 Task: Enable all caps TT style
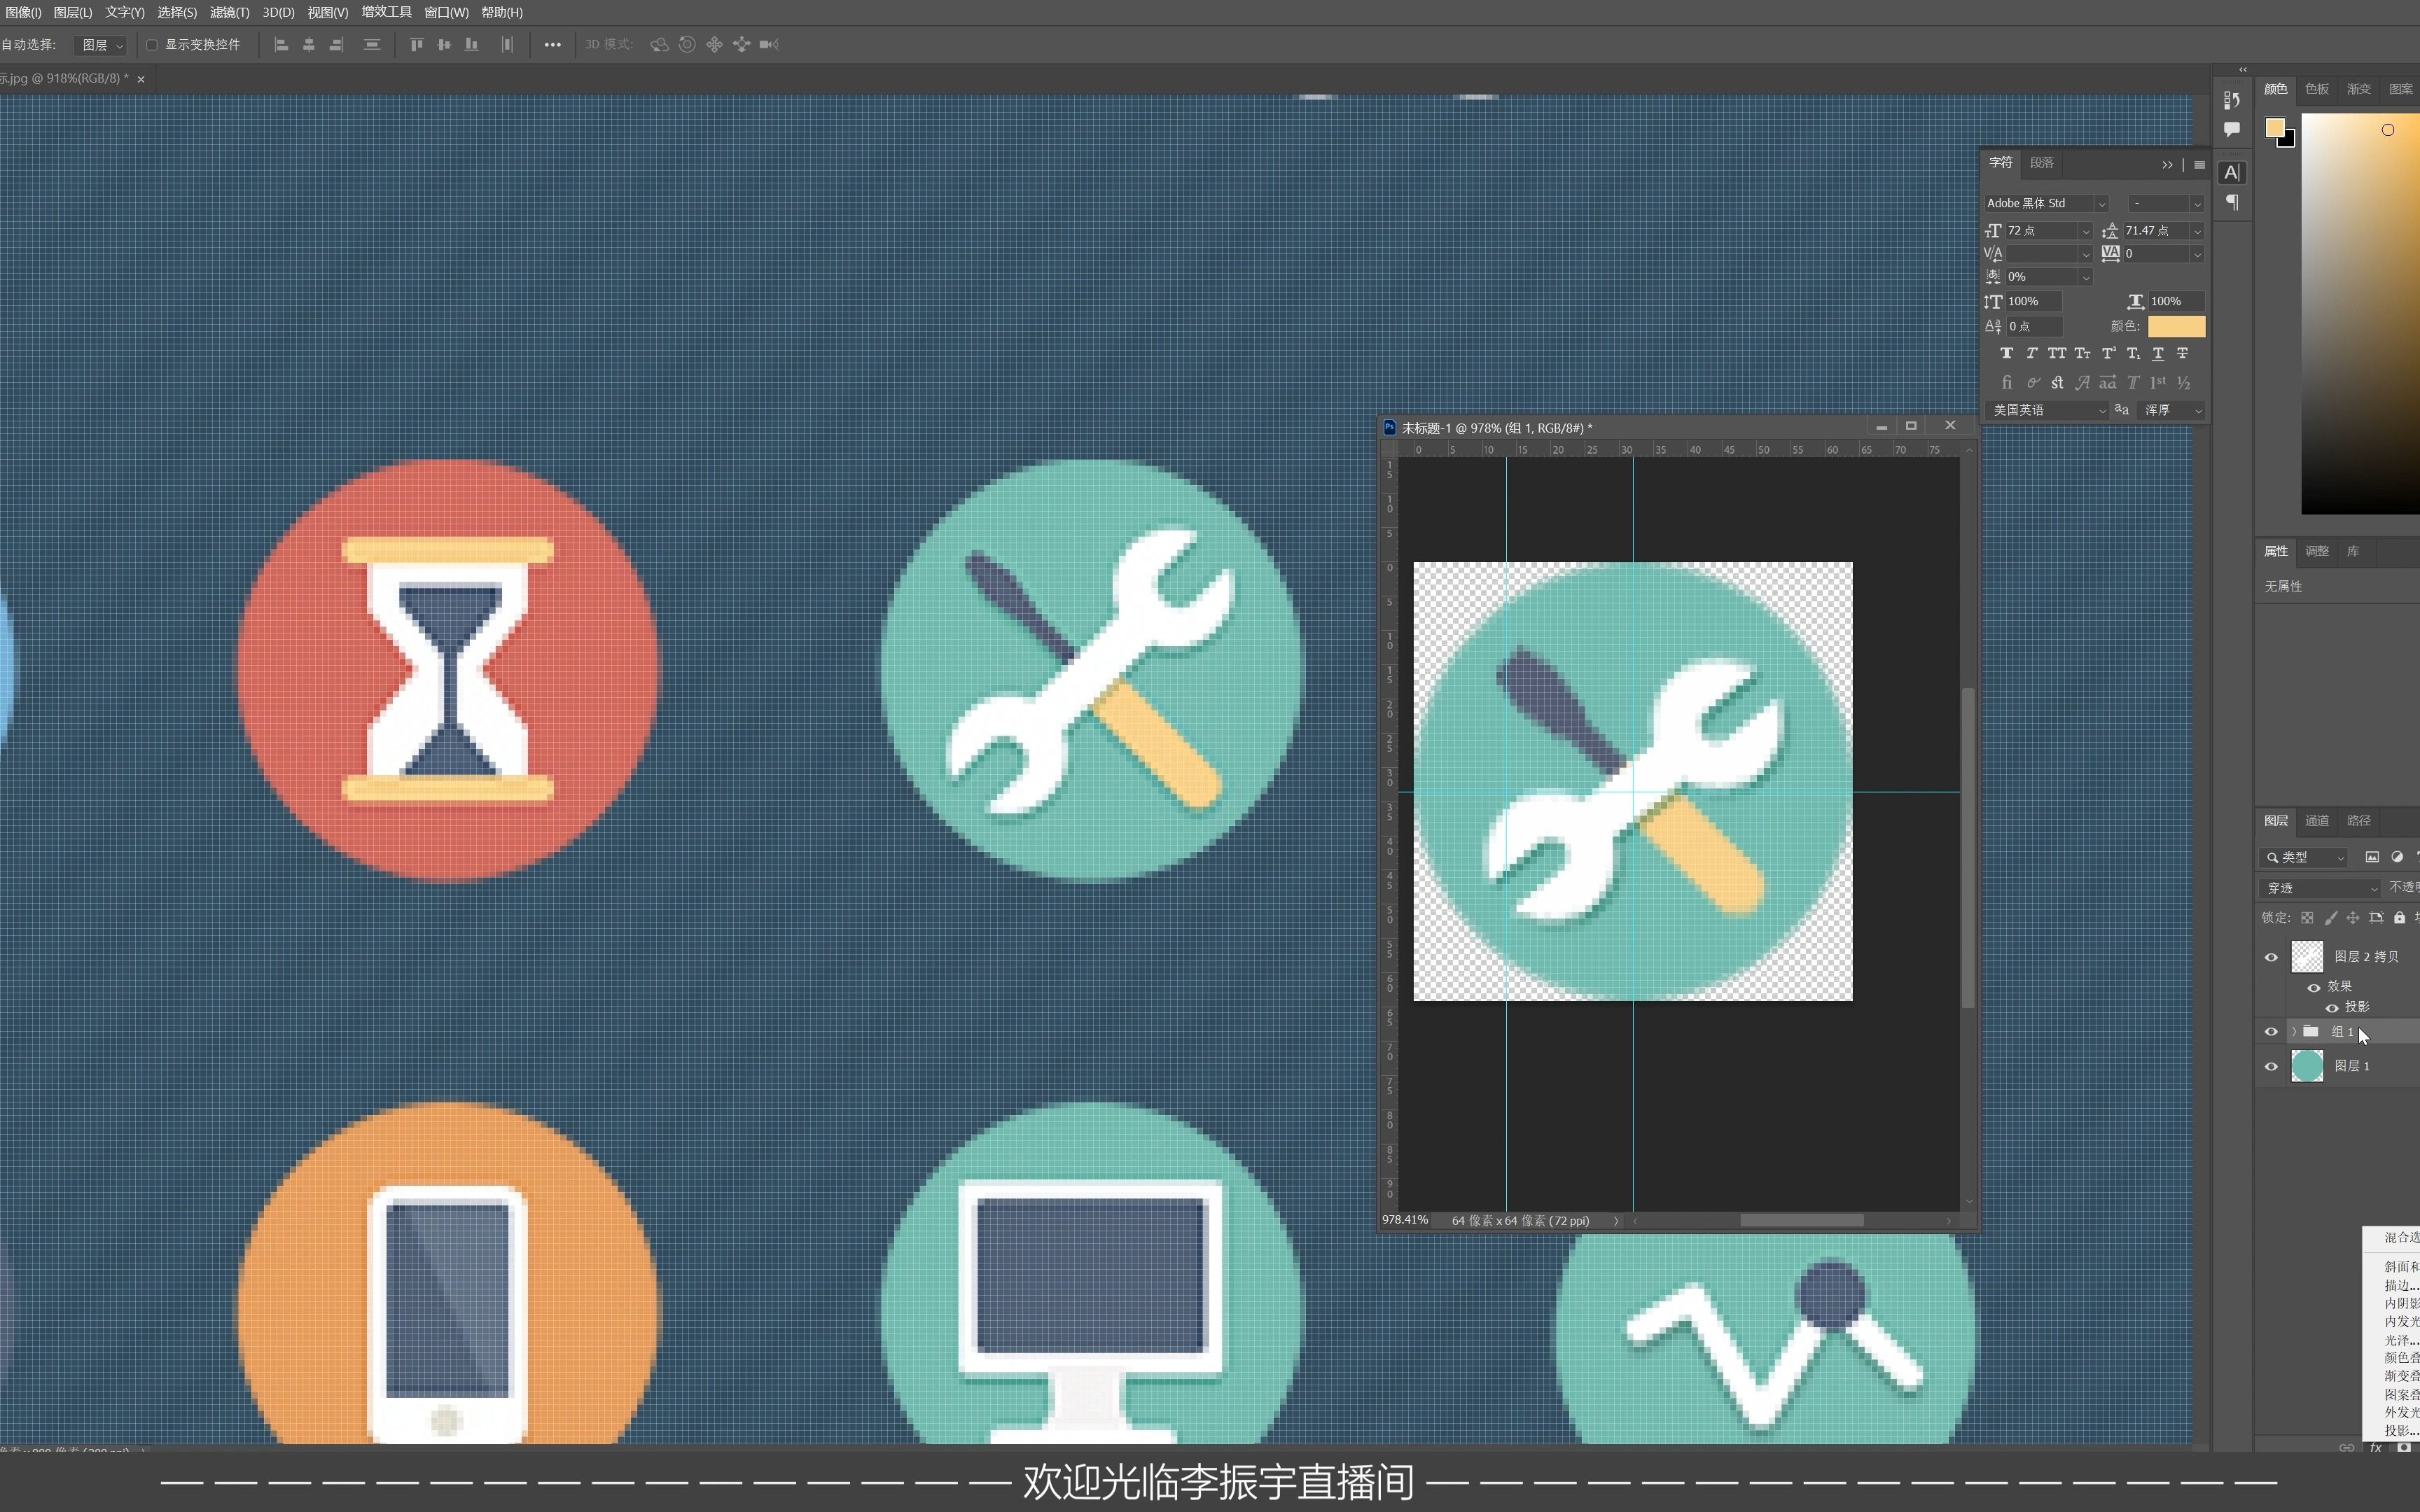click(2056, 353)
